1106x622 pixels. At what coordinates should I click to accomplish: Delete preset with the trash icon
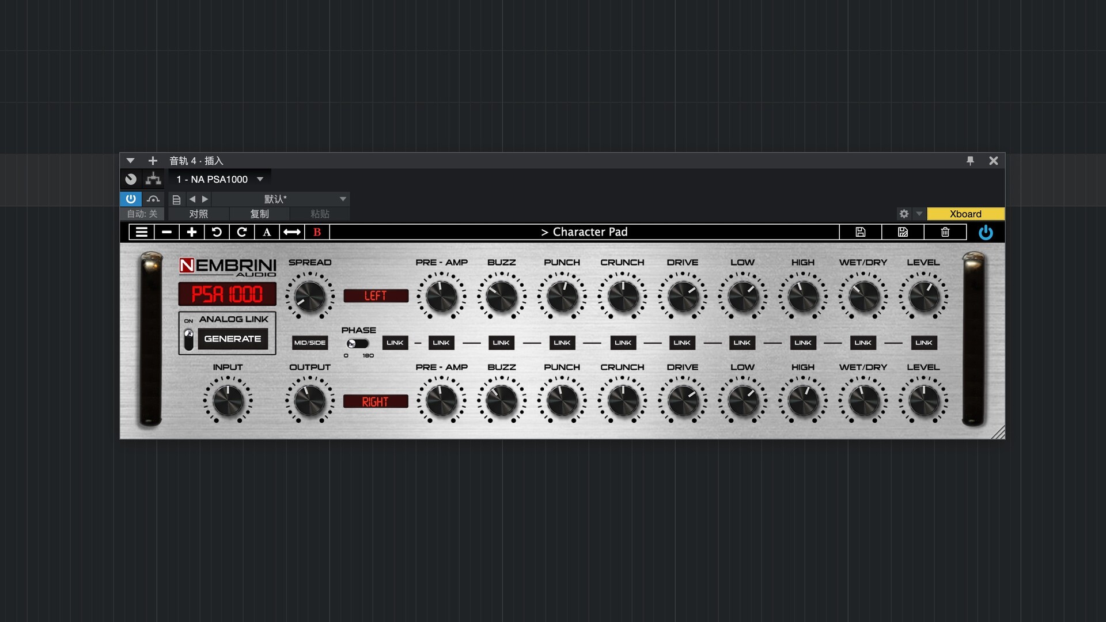(945, 232)
